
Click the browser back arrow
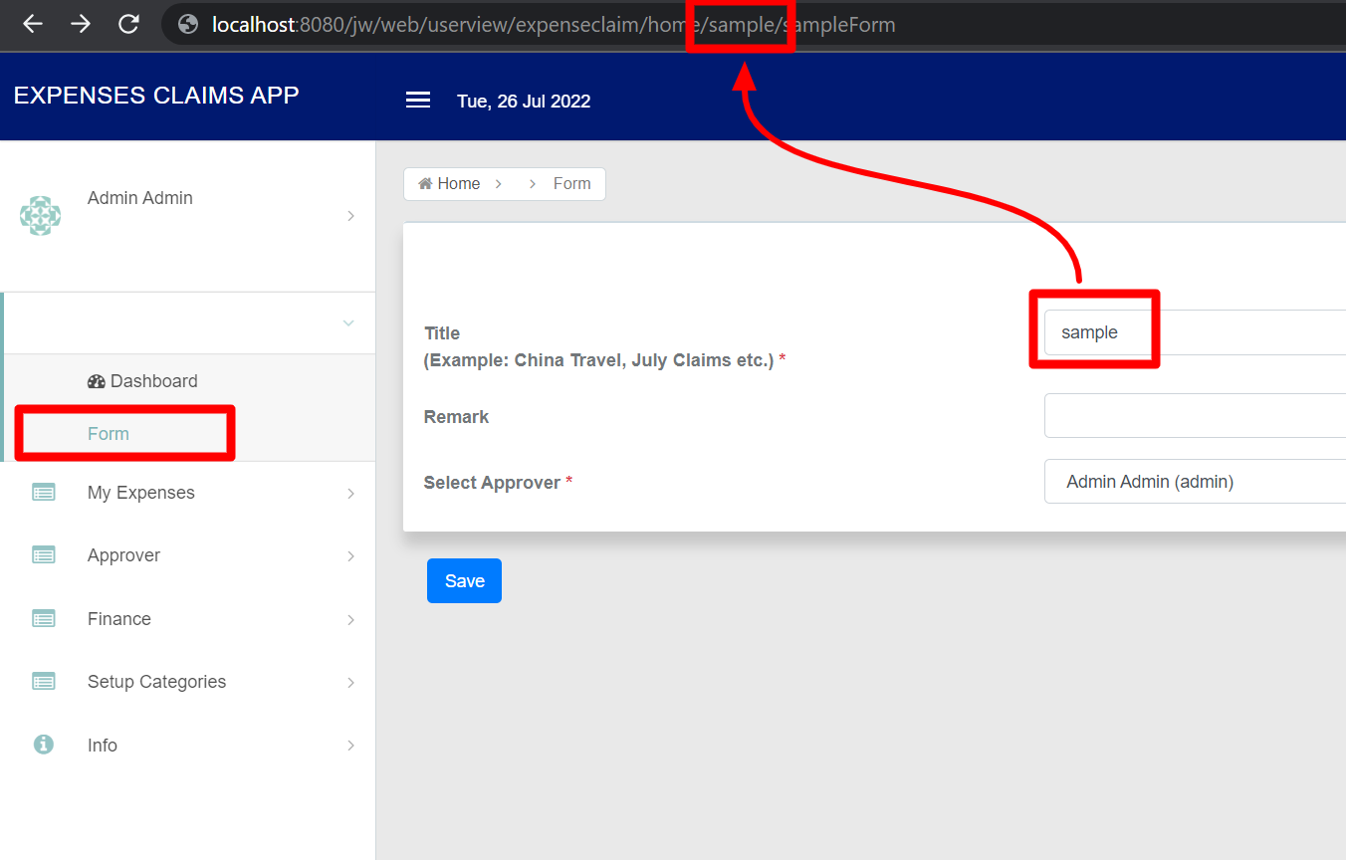(33, 24)
